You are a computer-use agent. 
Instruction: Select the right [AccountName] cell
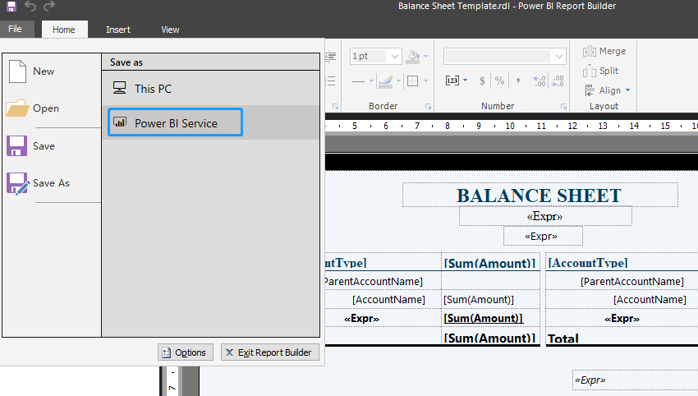click(622, 299)
